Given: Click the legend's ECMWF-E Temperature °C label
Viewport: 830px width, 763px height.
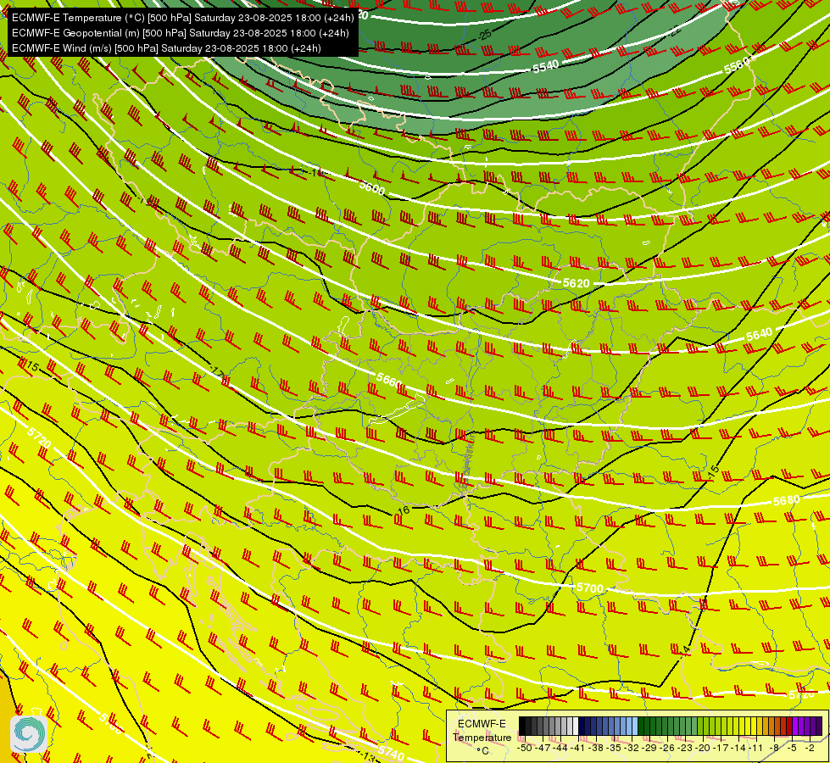Looking at the screenshot, I should click(x=482, y=737).
